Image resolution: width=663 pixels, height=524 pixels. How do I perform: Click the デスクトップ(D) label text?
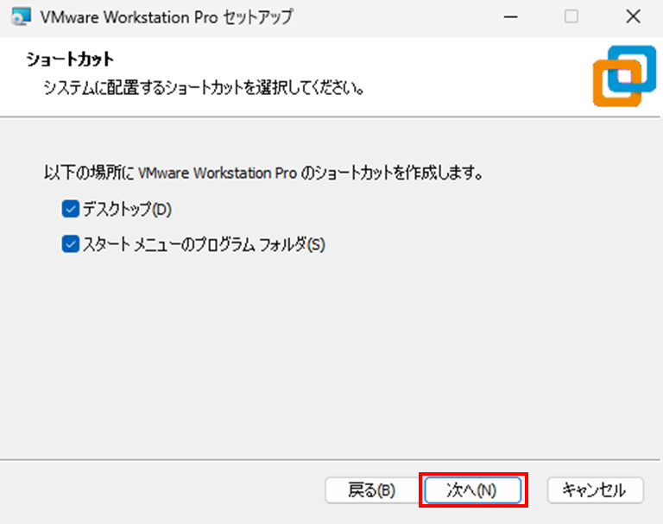(x=128, y=209)
